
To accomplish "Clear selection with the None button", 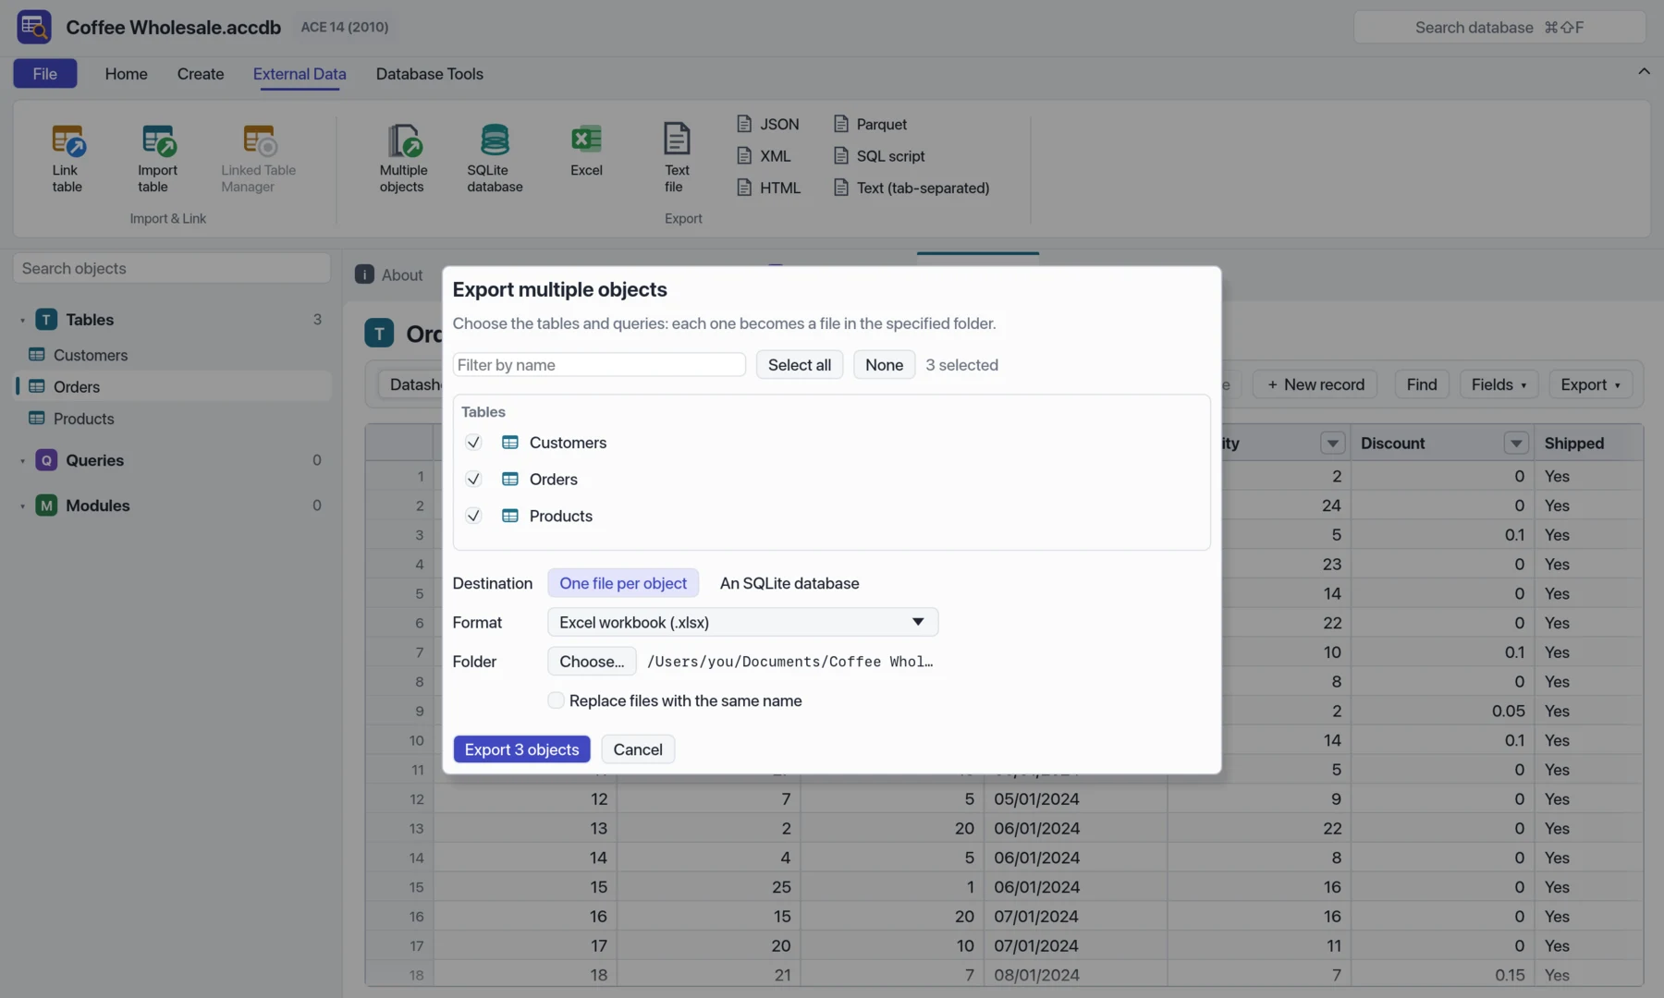I will click(x=884, y=365).
